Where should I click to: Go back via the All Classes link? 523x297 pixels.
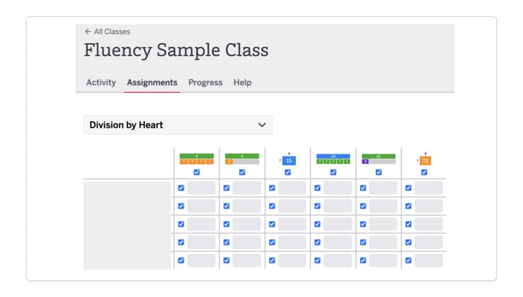tap(107, 31)
